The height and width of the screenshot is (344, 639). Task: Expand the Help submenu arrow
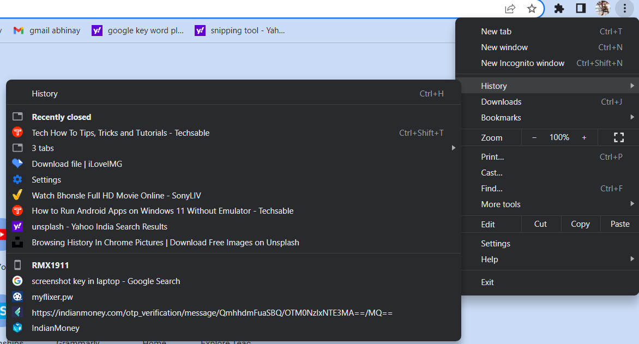(632, 259)
